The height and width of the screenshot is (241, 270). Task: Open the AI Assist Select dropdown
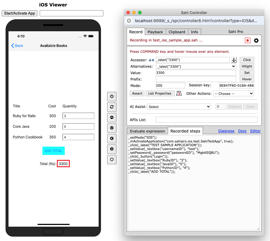pos(179,107)
